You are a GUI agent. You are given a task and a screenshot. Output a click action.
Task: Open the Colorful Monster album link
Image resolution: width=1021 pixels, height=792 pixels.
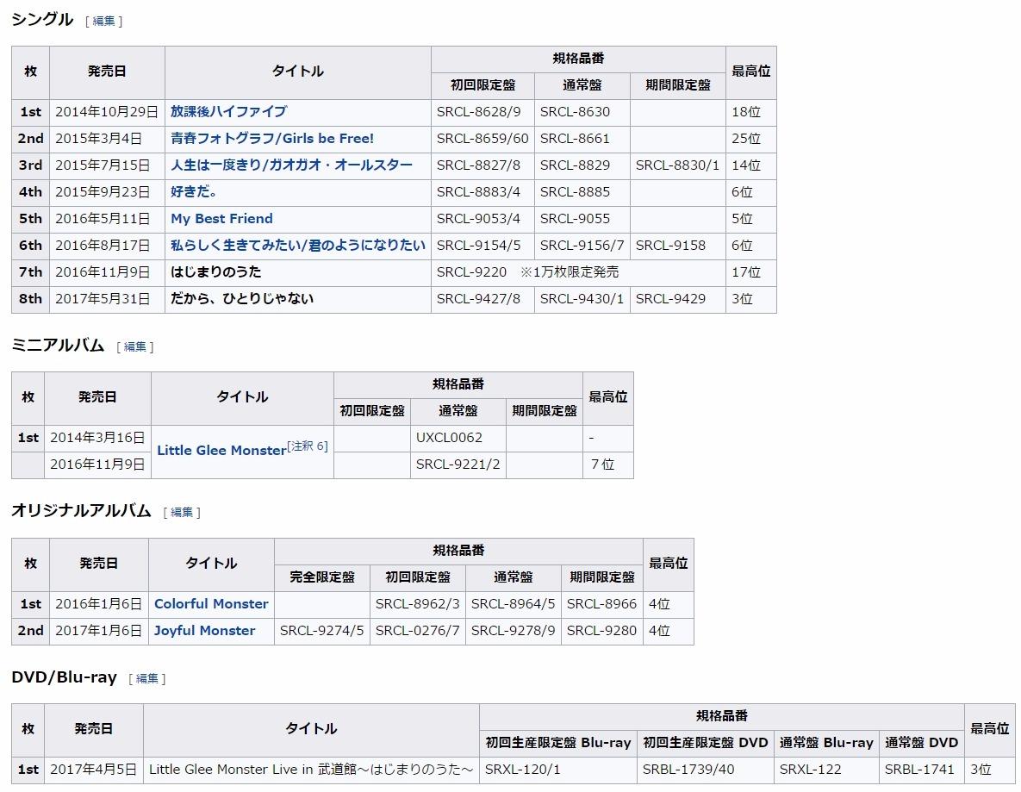pyautogui.click(x=211, y=604)
